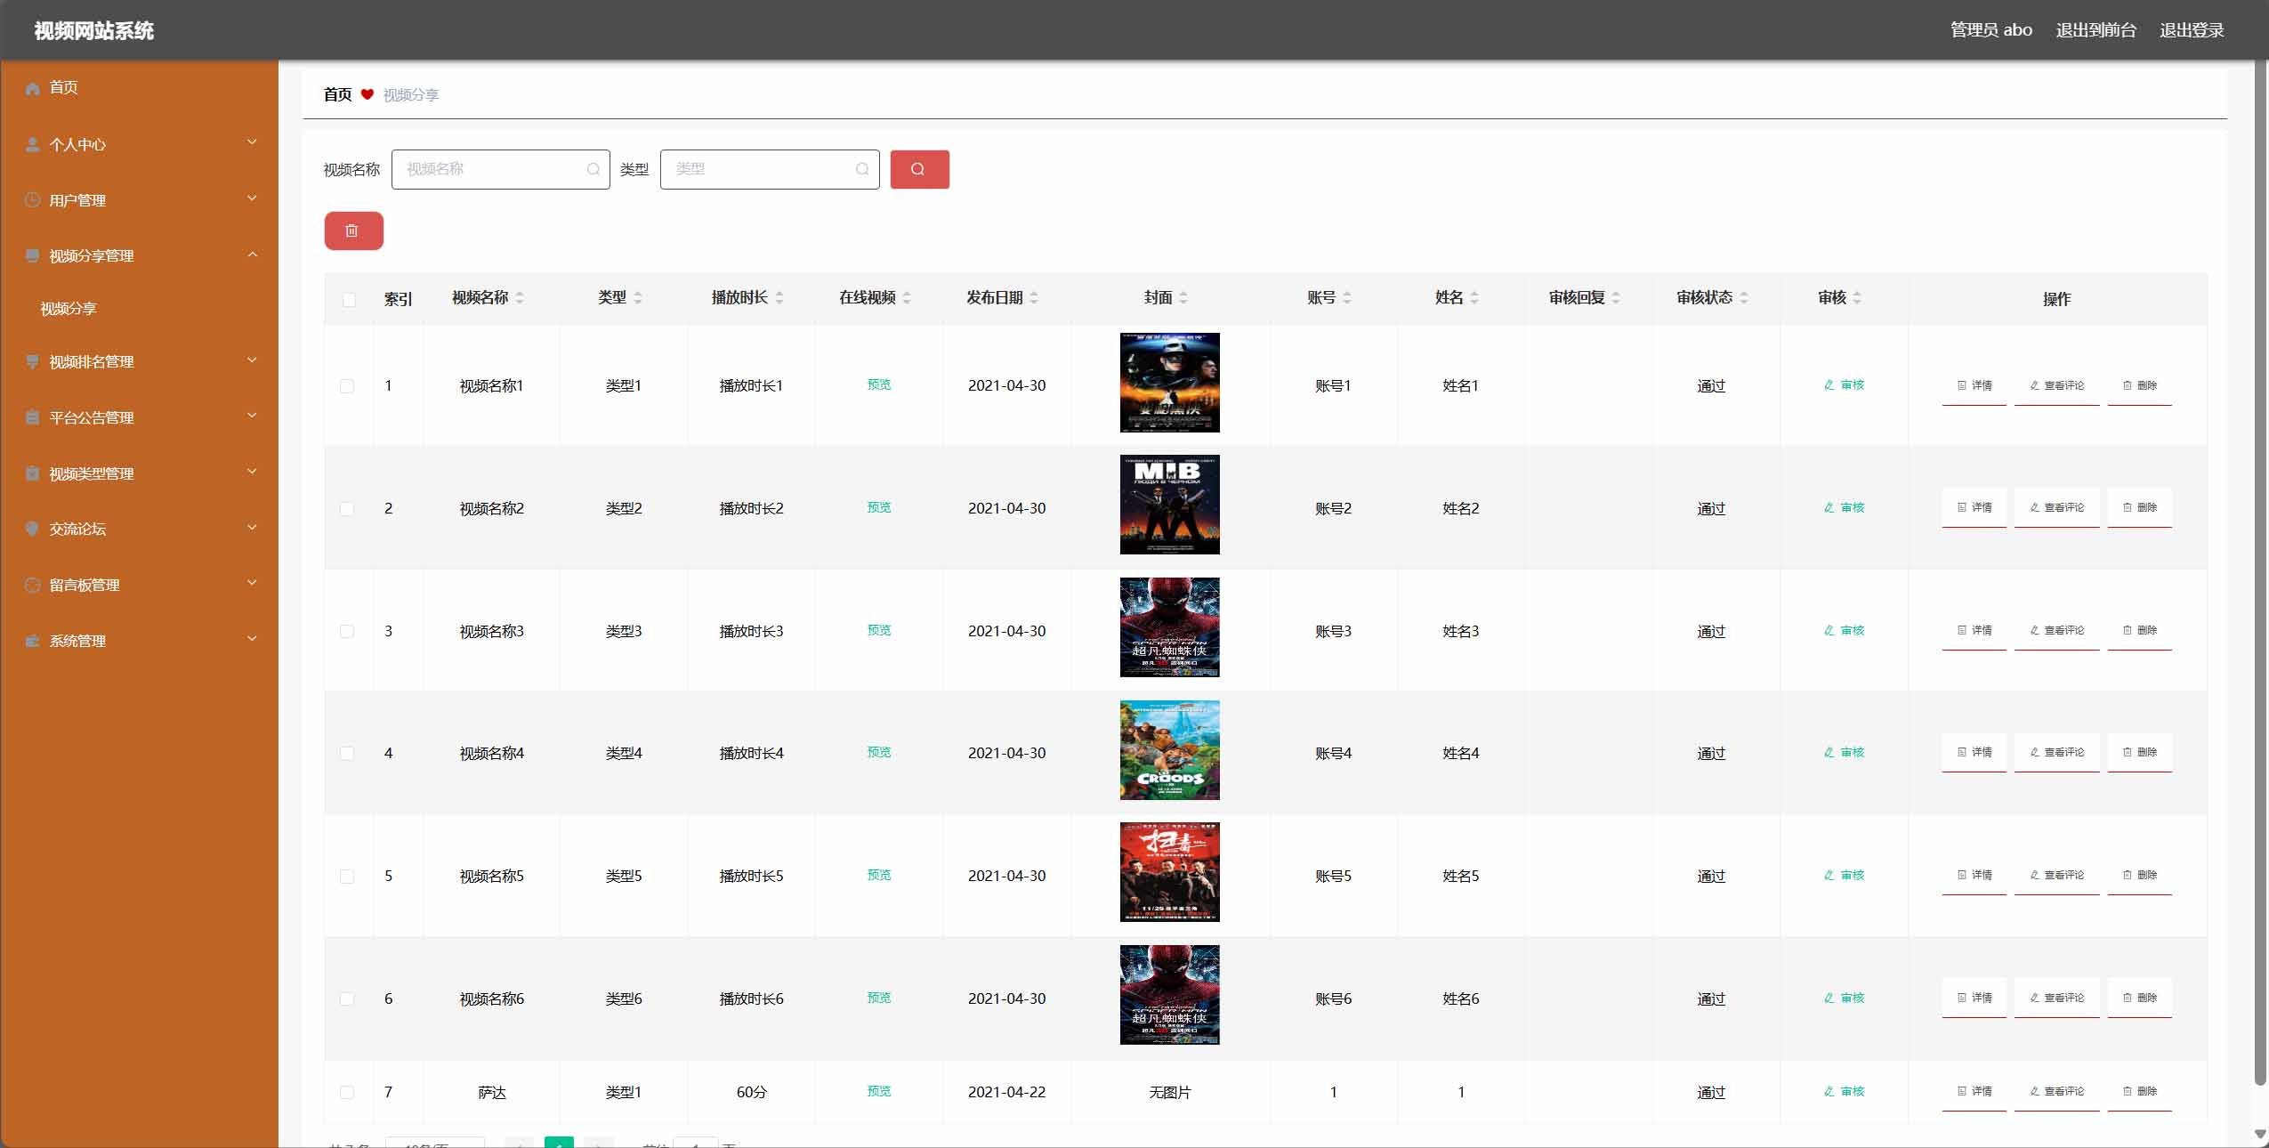Image resolution: width=2269 pixels, height=1148 pixels.
Task: Open the 视频排名管理 menu label
Action: (92, 362)
